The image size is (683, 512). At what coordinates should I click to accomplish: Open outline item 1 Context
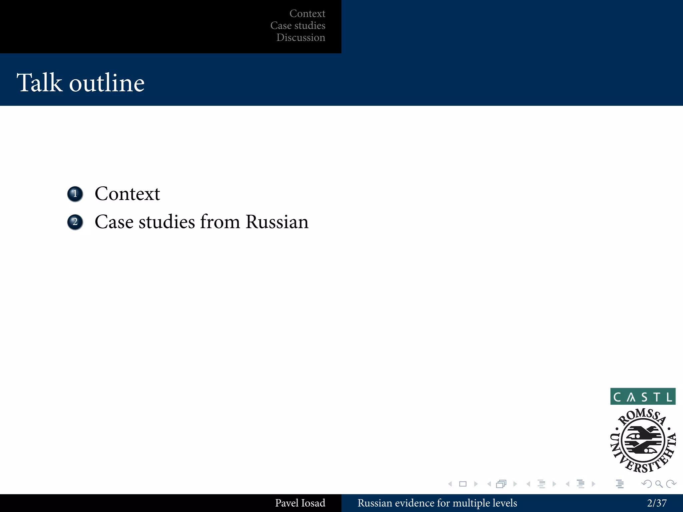pyautogui.click(x=127, y=194)
